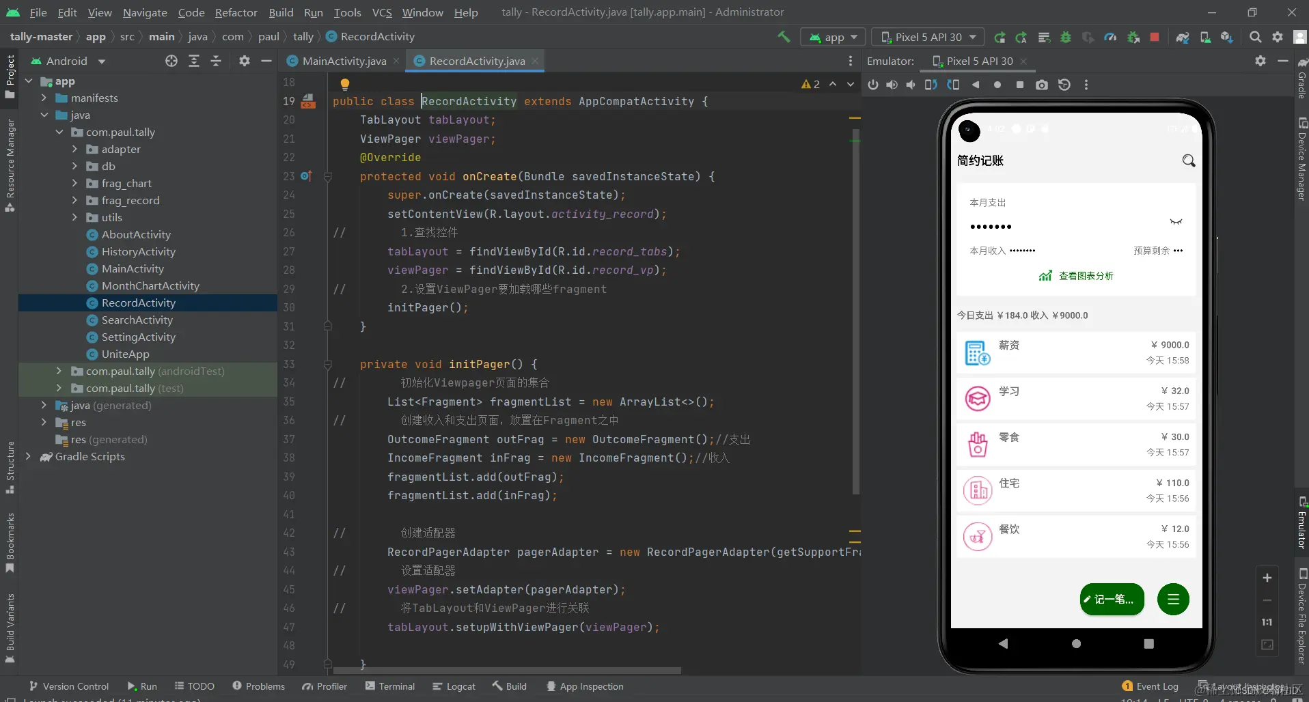Expand the Gradle Scripts node
1309x702 pixels.
tap(29, 456)
